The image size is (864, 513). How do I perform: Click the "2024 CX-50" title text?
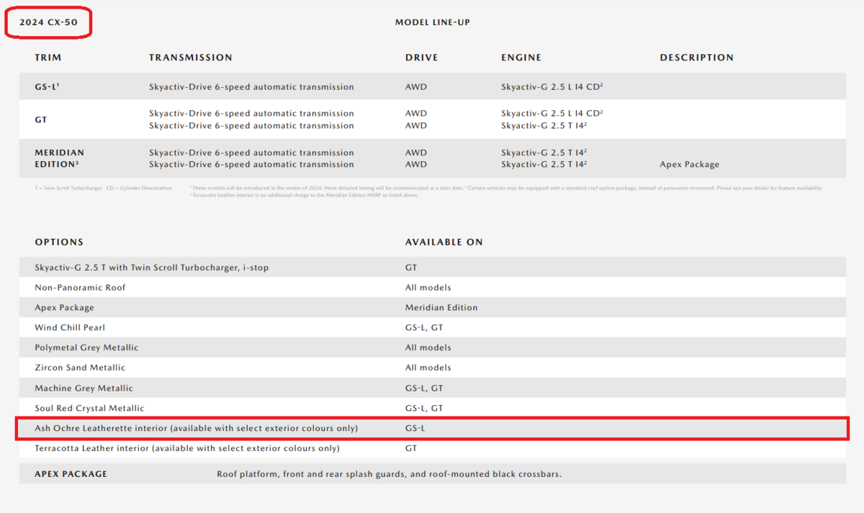pos(48,22)
